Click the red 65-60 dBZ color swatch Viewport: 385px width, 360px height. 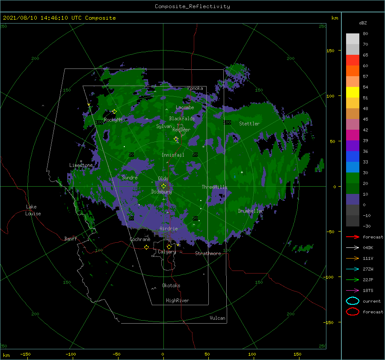click(352, 60)
